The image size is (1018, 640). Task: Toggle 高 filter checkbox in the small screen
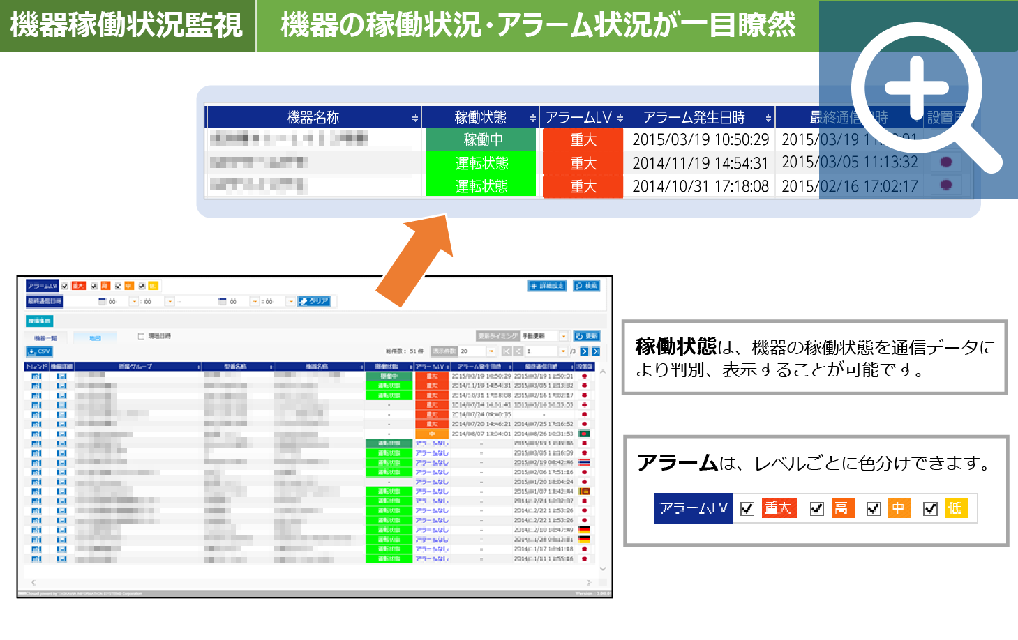(94, 286)
